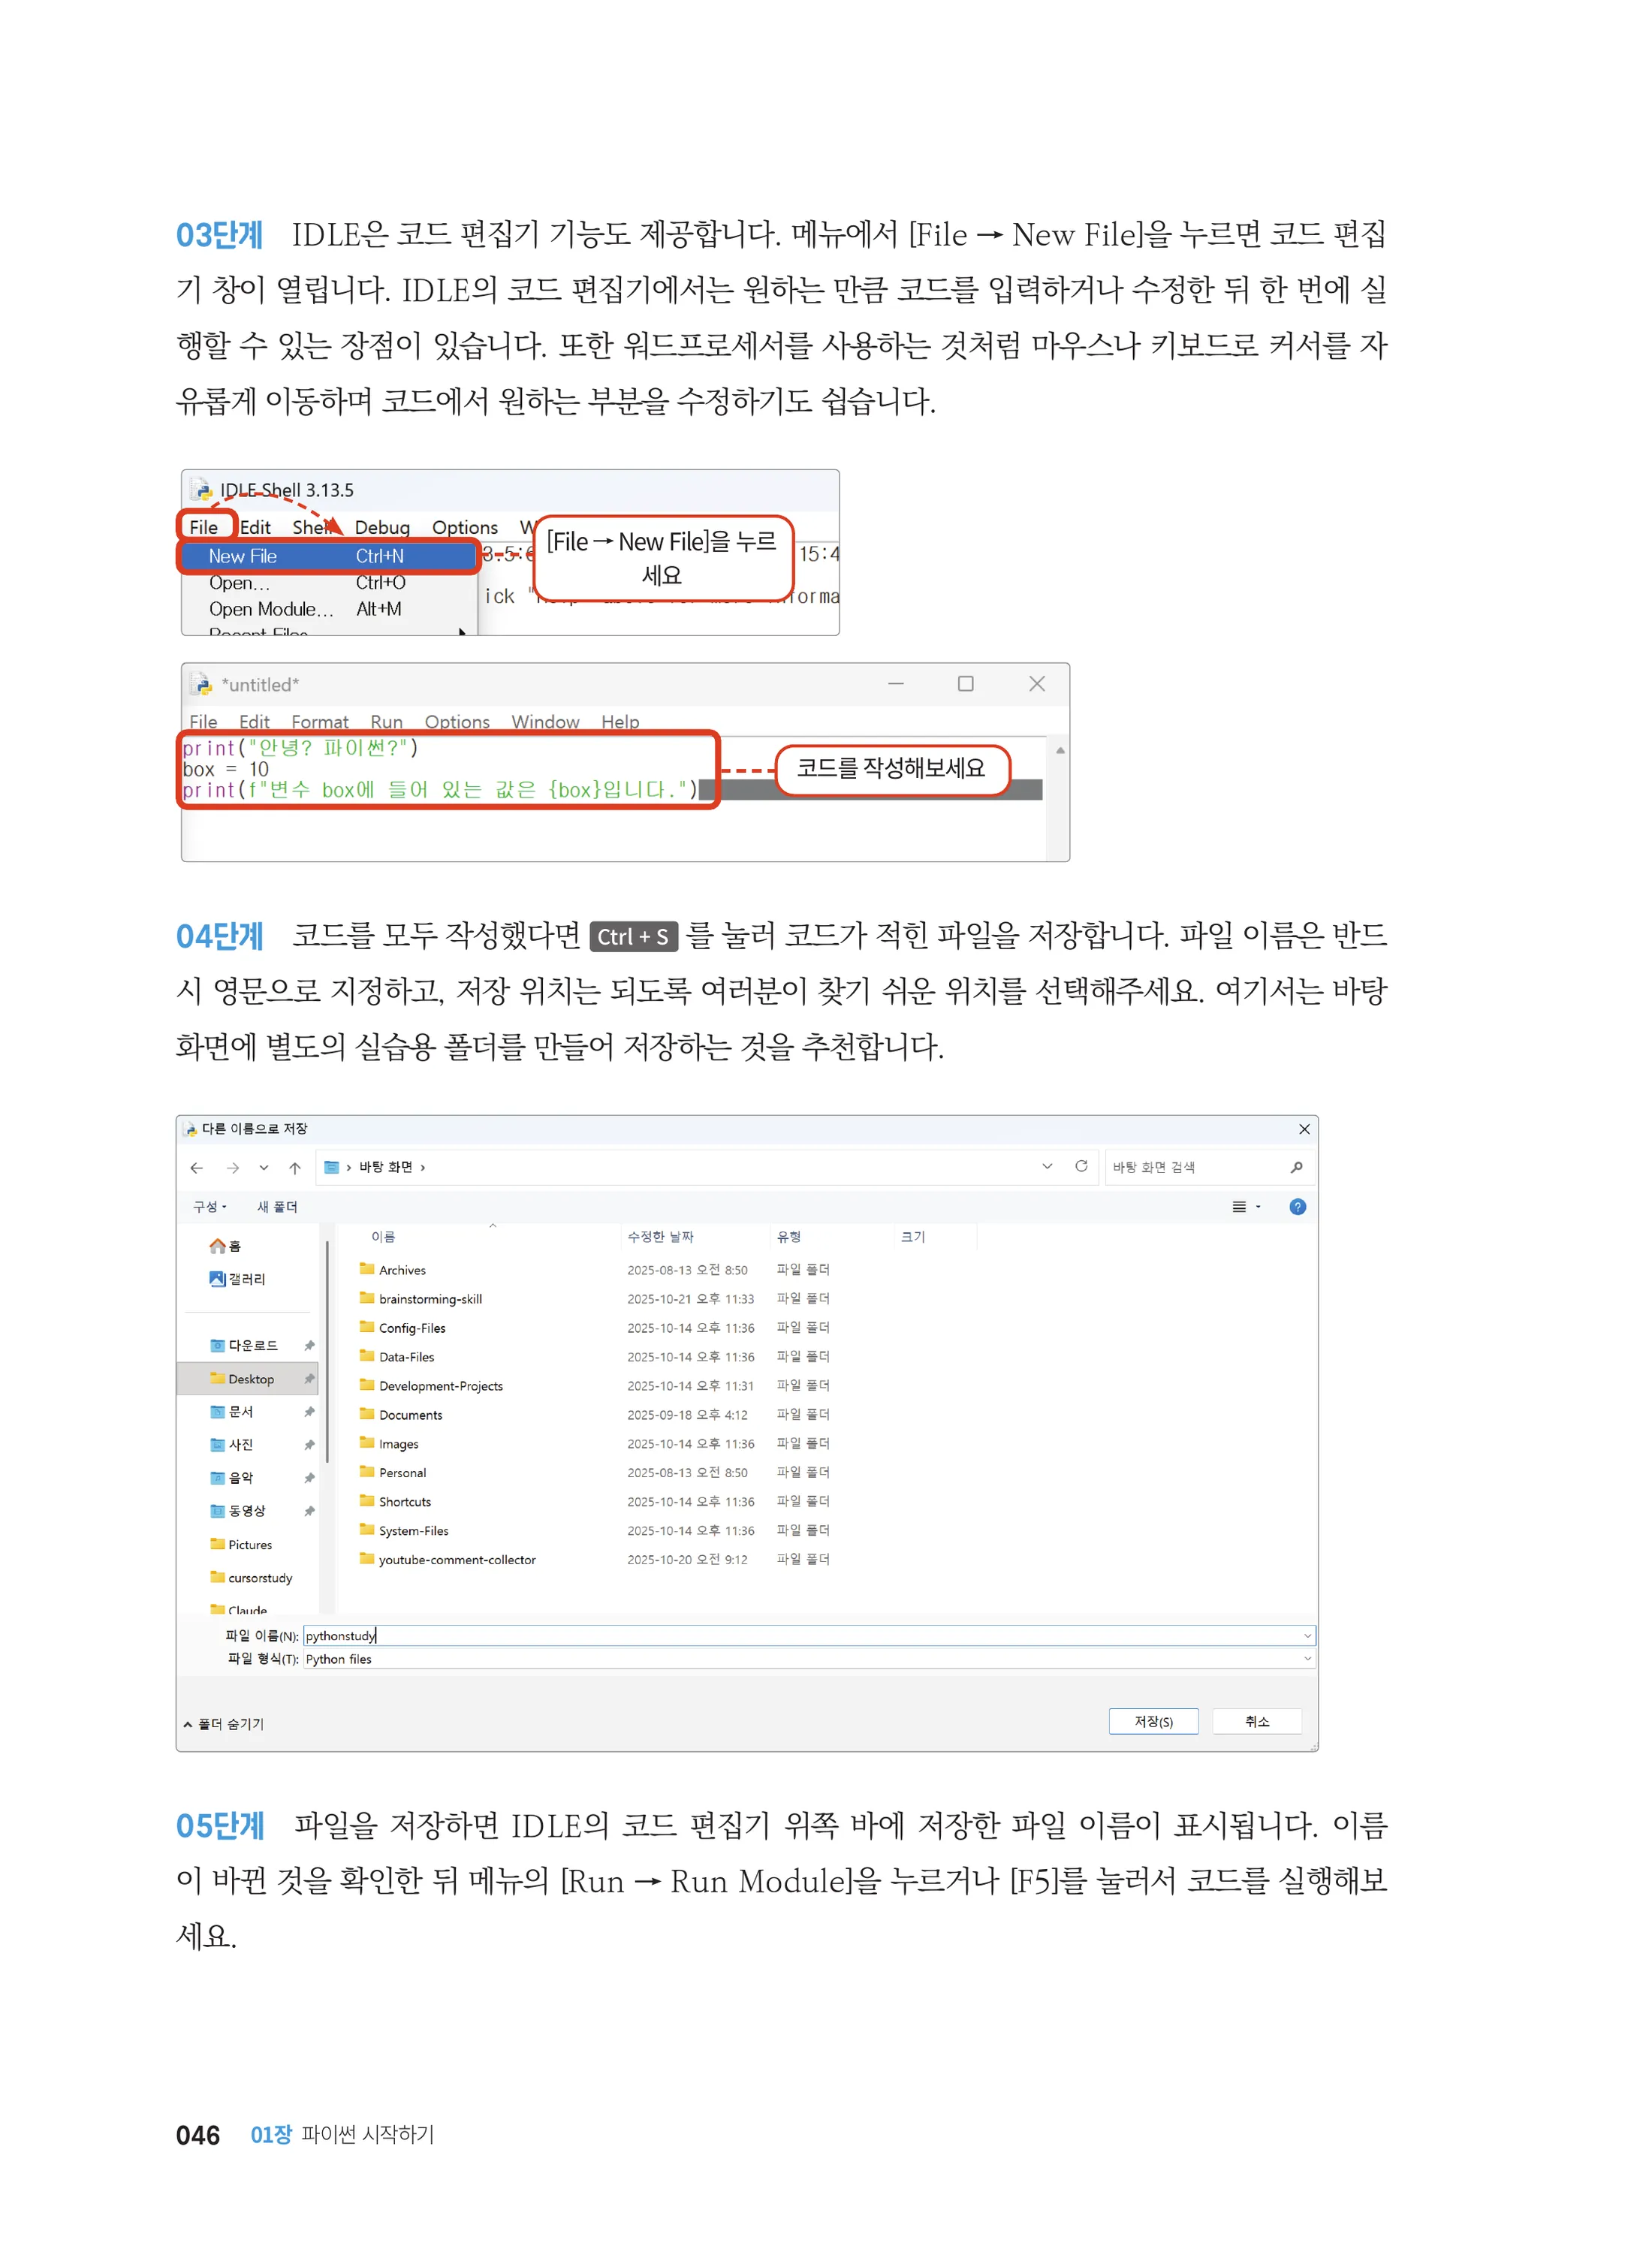Click the pin icon next to 음악
Image resolution: width=1652 pixels, height=2258 pixels.
pos(310,1478)
